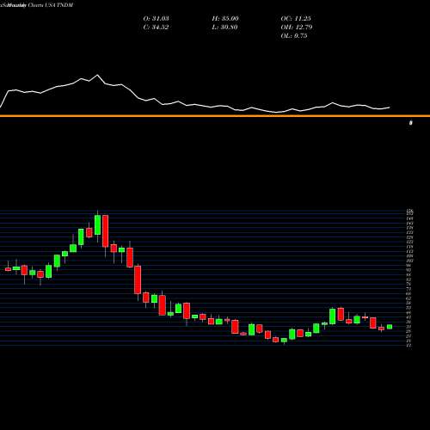Screen dimensions: 430x430
Task: Click the 'O: 31.03' open price value
Action: click(156, 19)
